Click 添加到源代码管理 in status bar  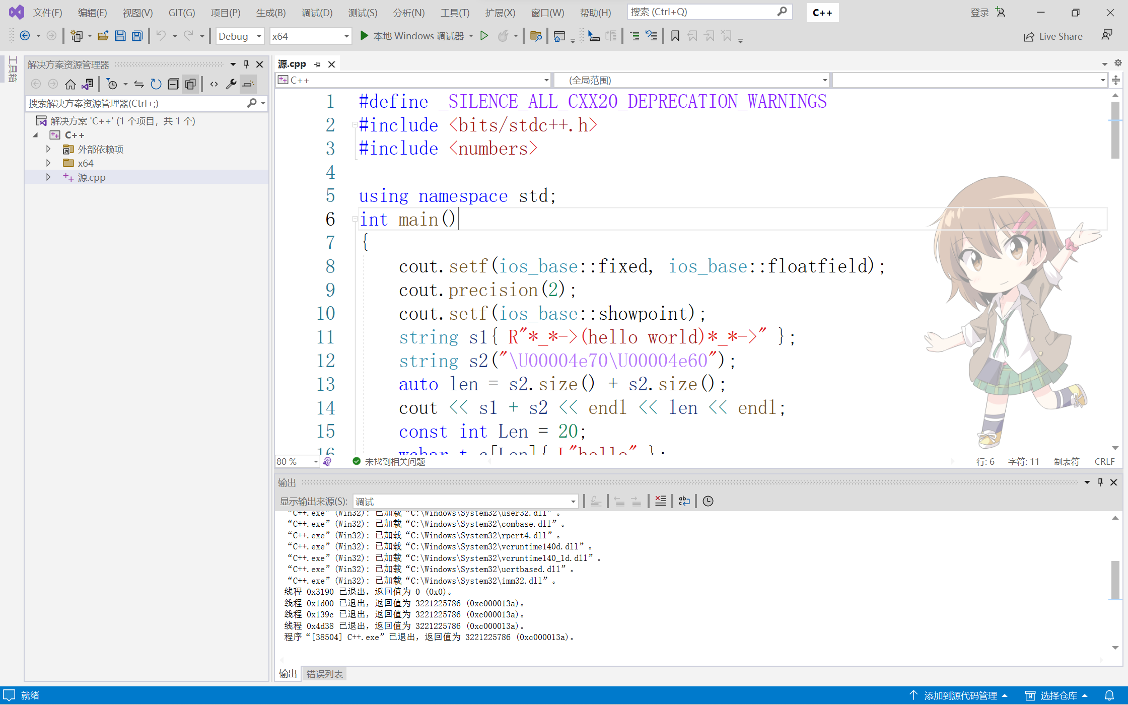pos(958,695)
